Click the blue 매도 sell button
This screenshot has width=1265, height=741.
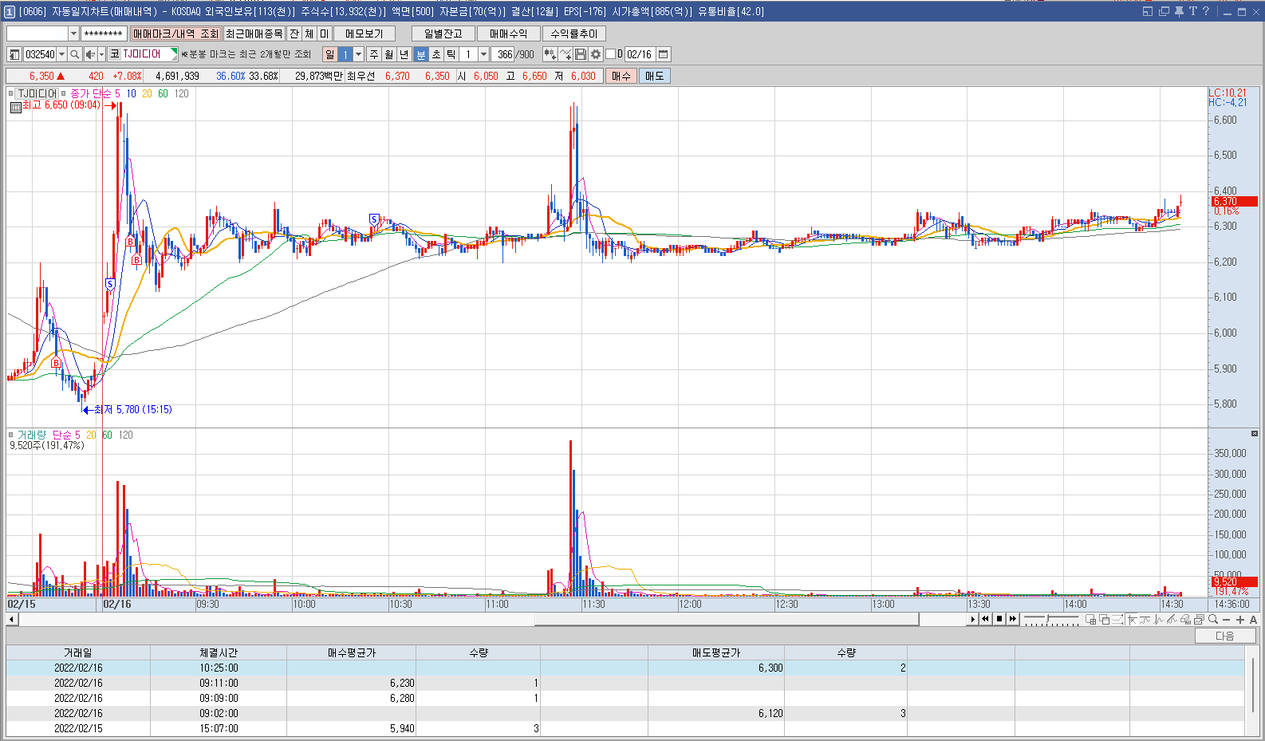tap(655, 76)
